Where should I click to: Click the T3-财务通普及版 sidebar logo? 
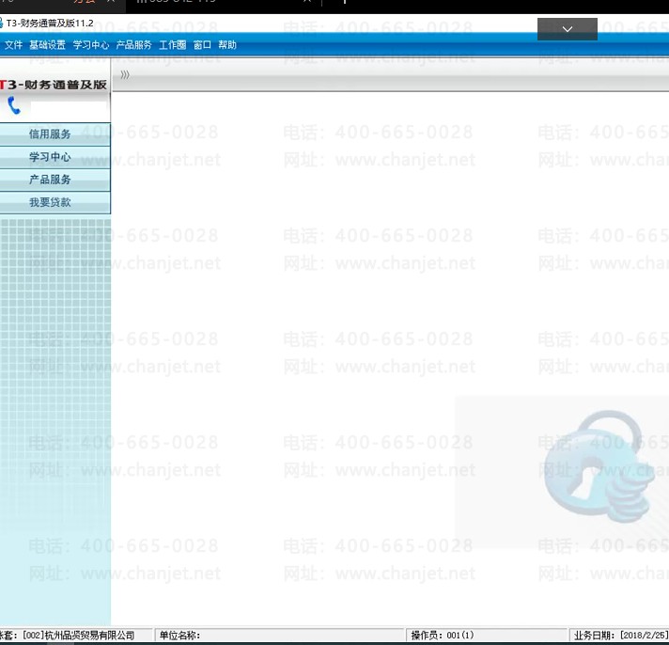(54, 85)
